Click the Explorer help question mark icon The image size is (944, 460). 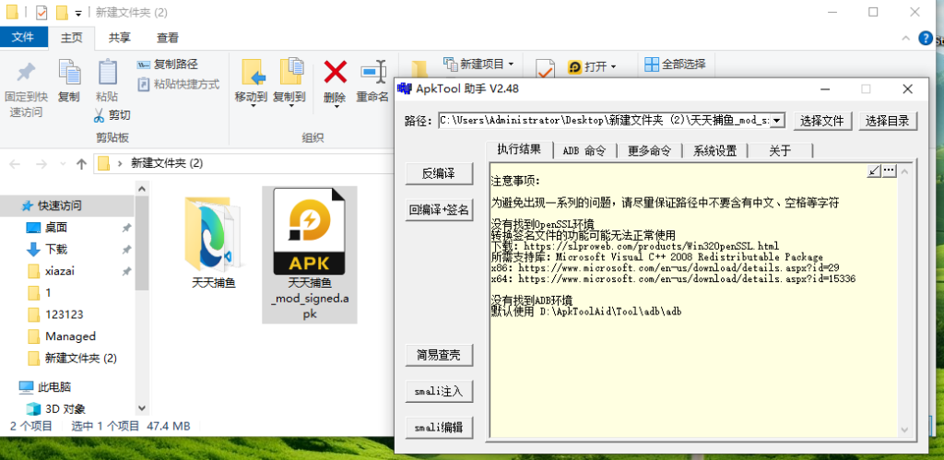pos(926,38)
